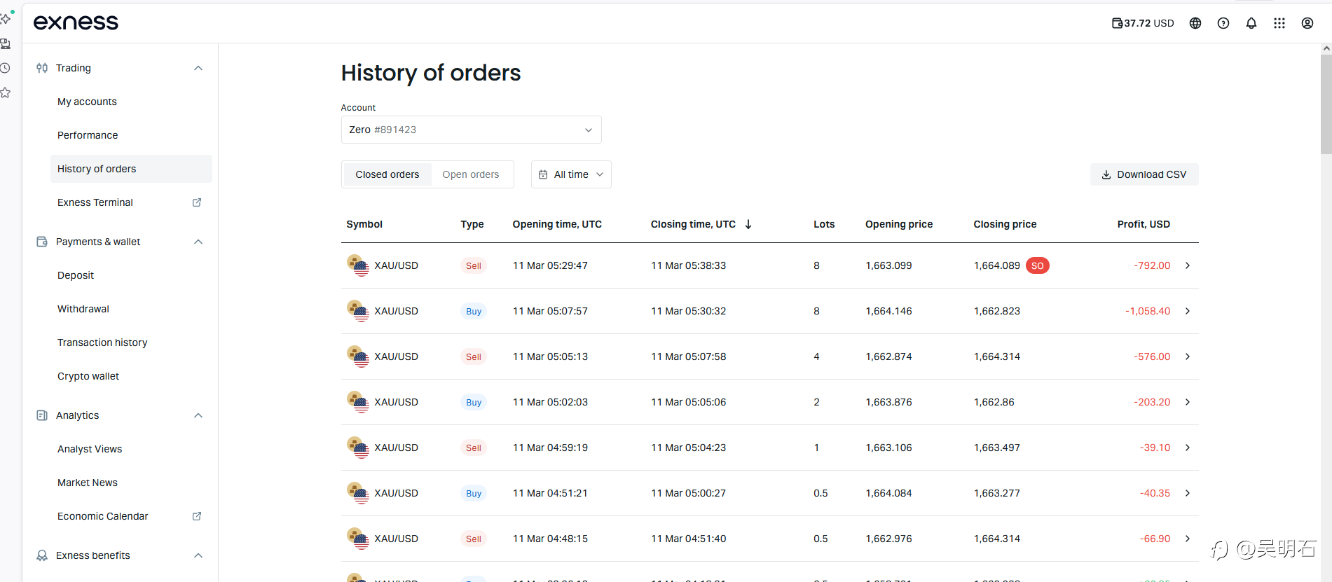
Task: Click the Exness logo
Action: click(x=76, y=22)
